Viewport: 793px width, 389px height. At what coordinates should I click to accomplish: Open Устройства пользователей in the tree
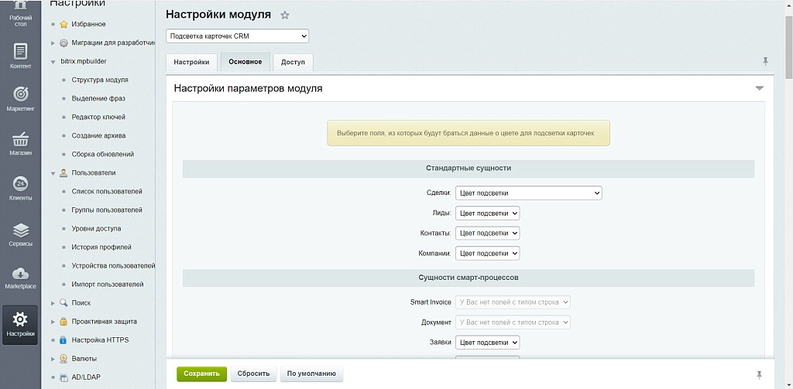point(113,266)
